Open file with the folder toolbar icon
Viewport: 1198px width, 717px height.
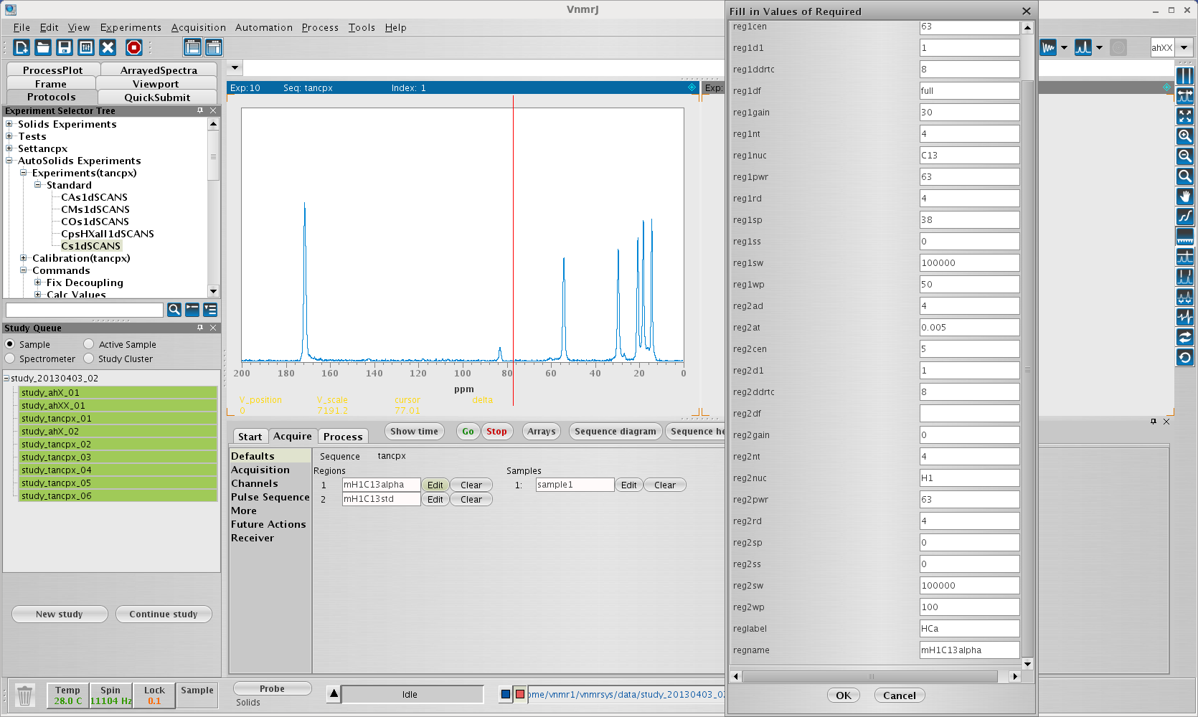tap(43, 47)
